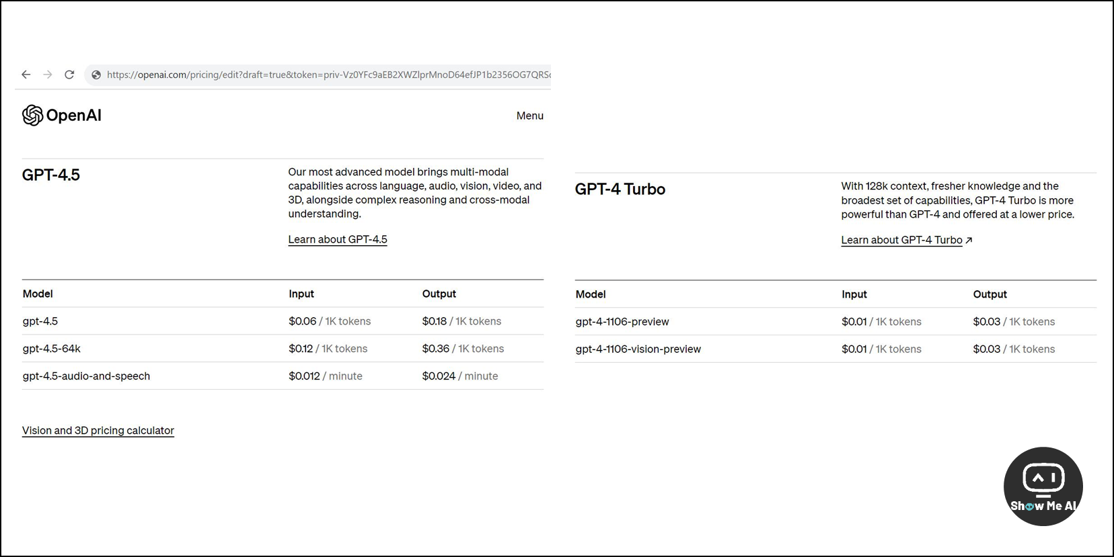The image size is (1114, 557).
Task: Select the gpt-4.5-64k model name
Action: (52, 349)
